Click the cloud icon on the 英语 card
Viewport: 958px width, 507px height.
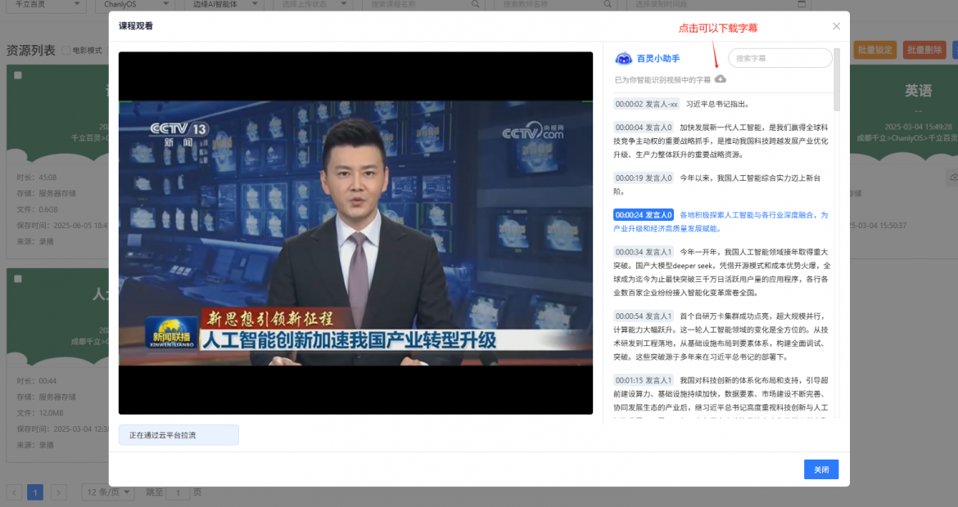pyautogui.click(x=953, y=177)
